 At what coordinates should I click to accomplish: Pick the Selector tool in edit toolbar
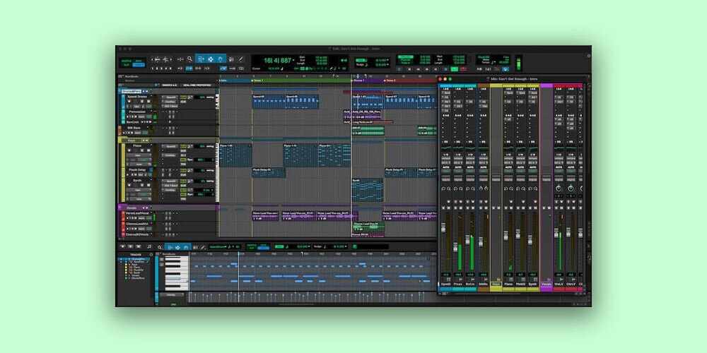pos(211,59)
